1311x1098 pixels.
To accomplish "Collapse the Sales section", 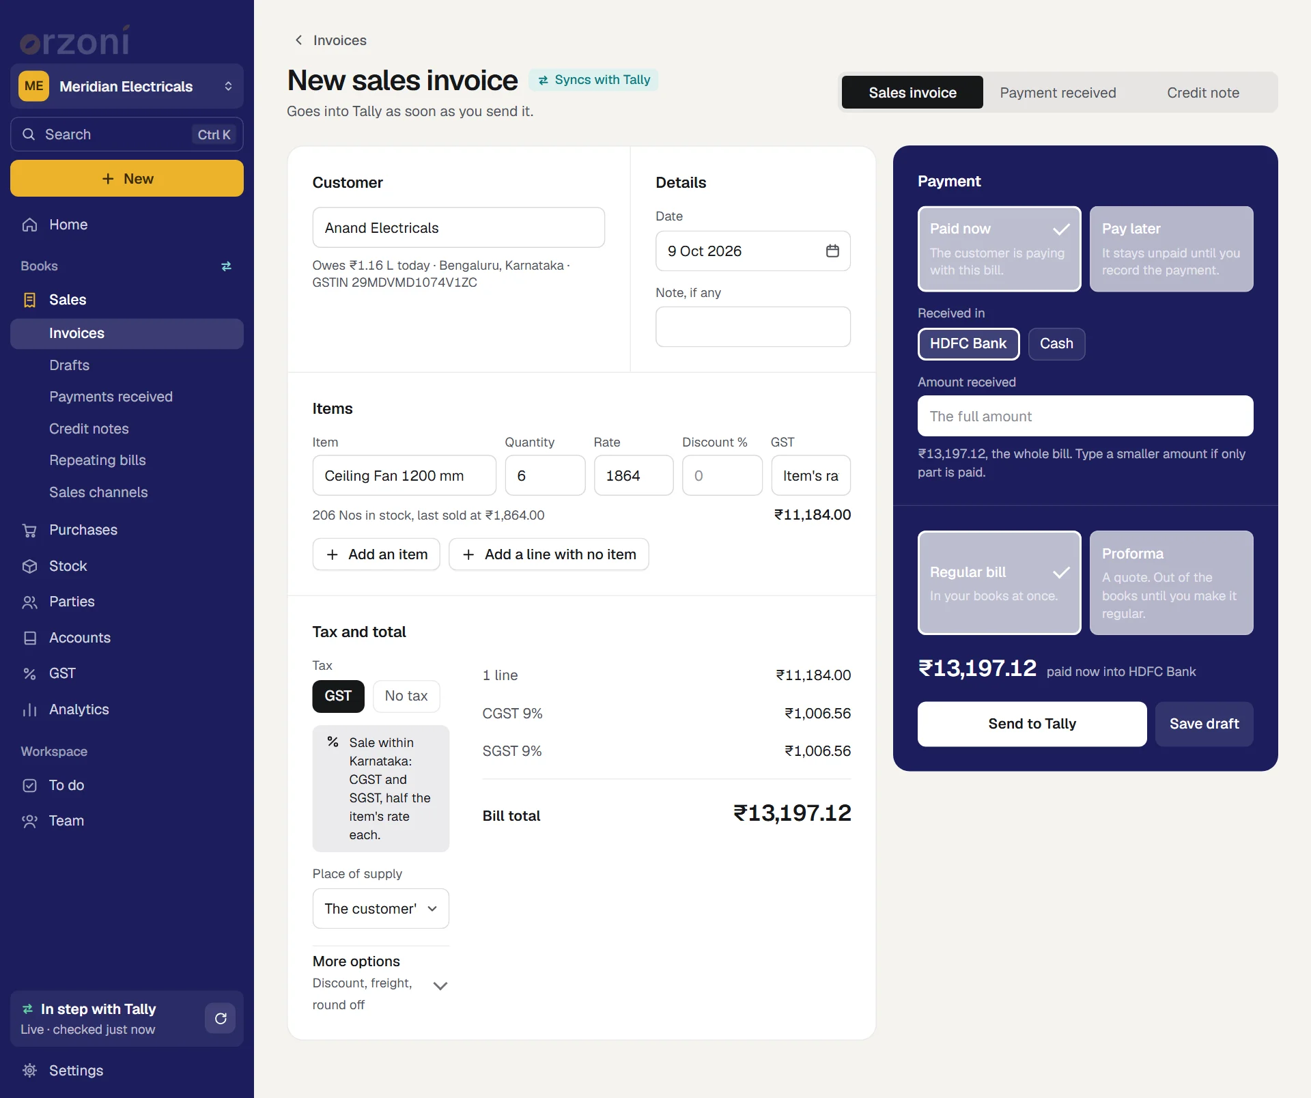I will tap(127, 300).
